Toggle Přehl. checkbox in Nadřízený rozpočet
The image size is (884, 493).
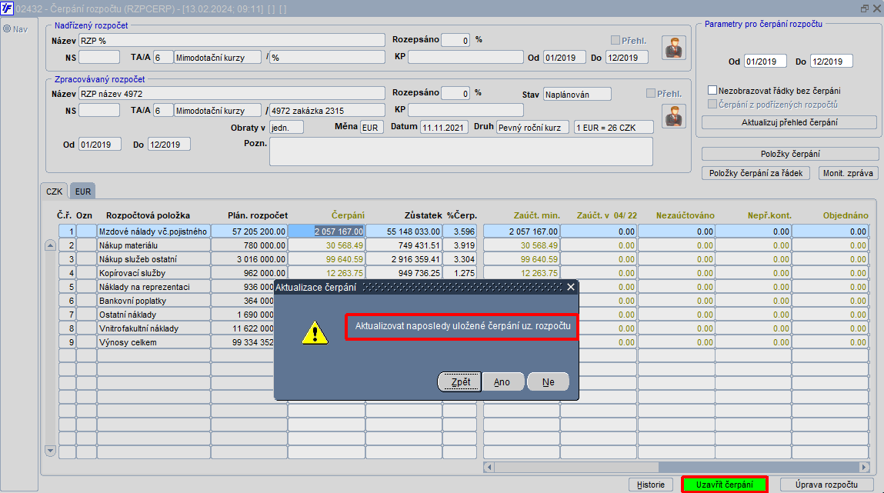tap(615, 40)
